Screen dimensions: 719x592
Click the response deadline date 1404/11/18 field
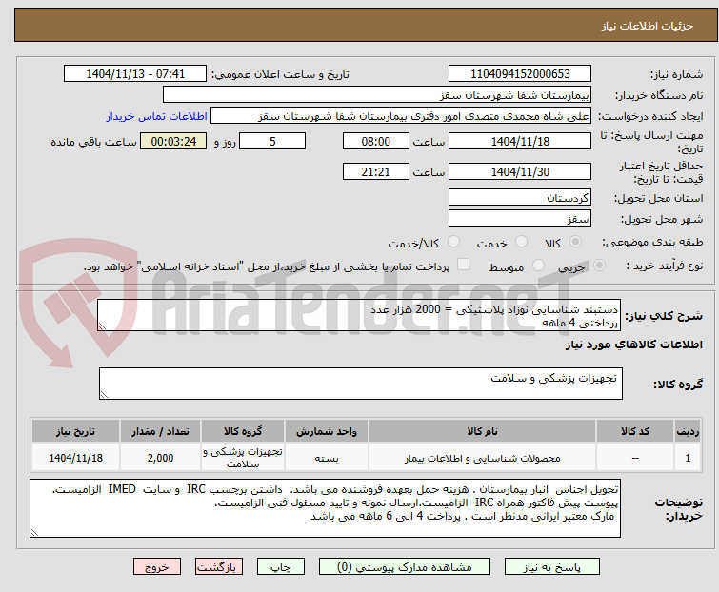tap(520, 141)
